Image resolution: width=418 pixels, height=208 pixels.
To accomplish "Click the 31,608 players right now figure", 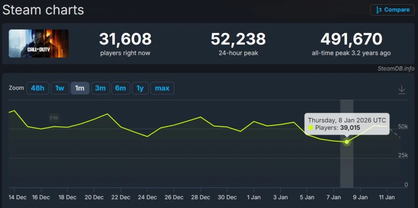I will click(x=125, y=39).
